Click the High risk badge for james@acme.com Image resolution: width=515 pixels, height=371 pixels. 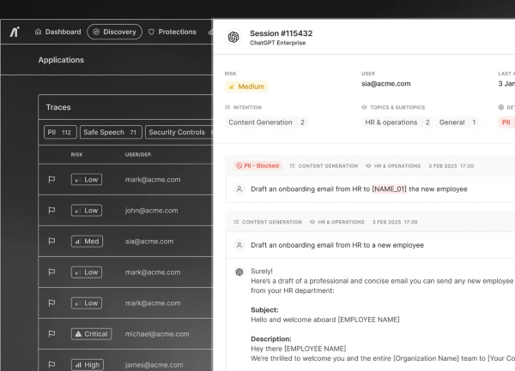pyautogui.click(x=88, y=365)
